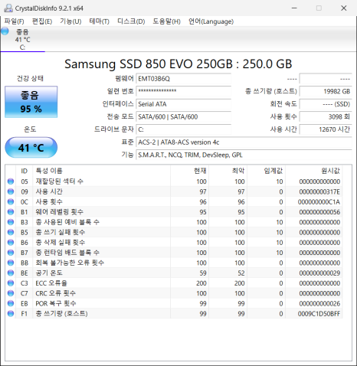Screen dimensions: 357x366
Task: Click raw value 00000000C1A
Action: pos(319,202)
